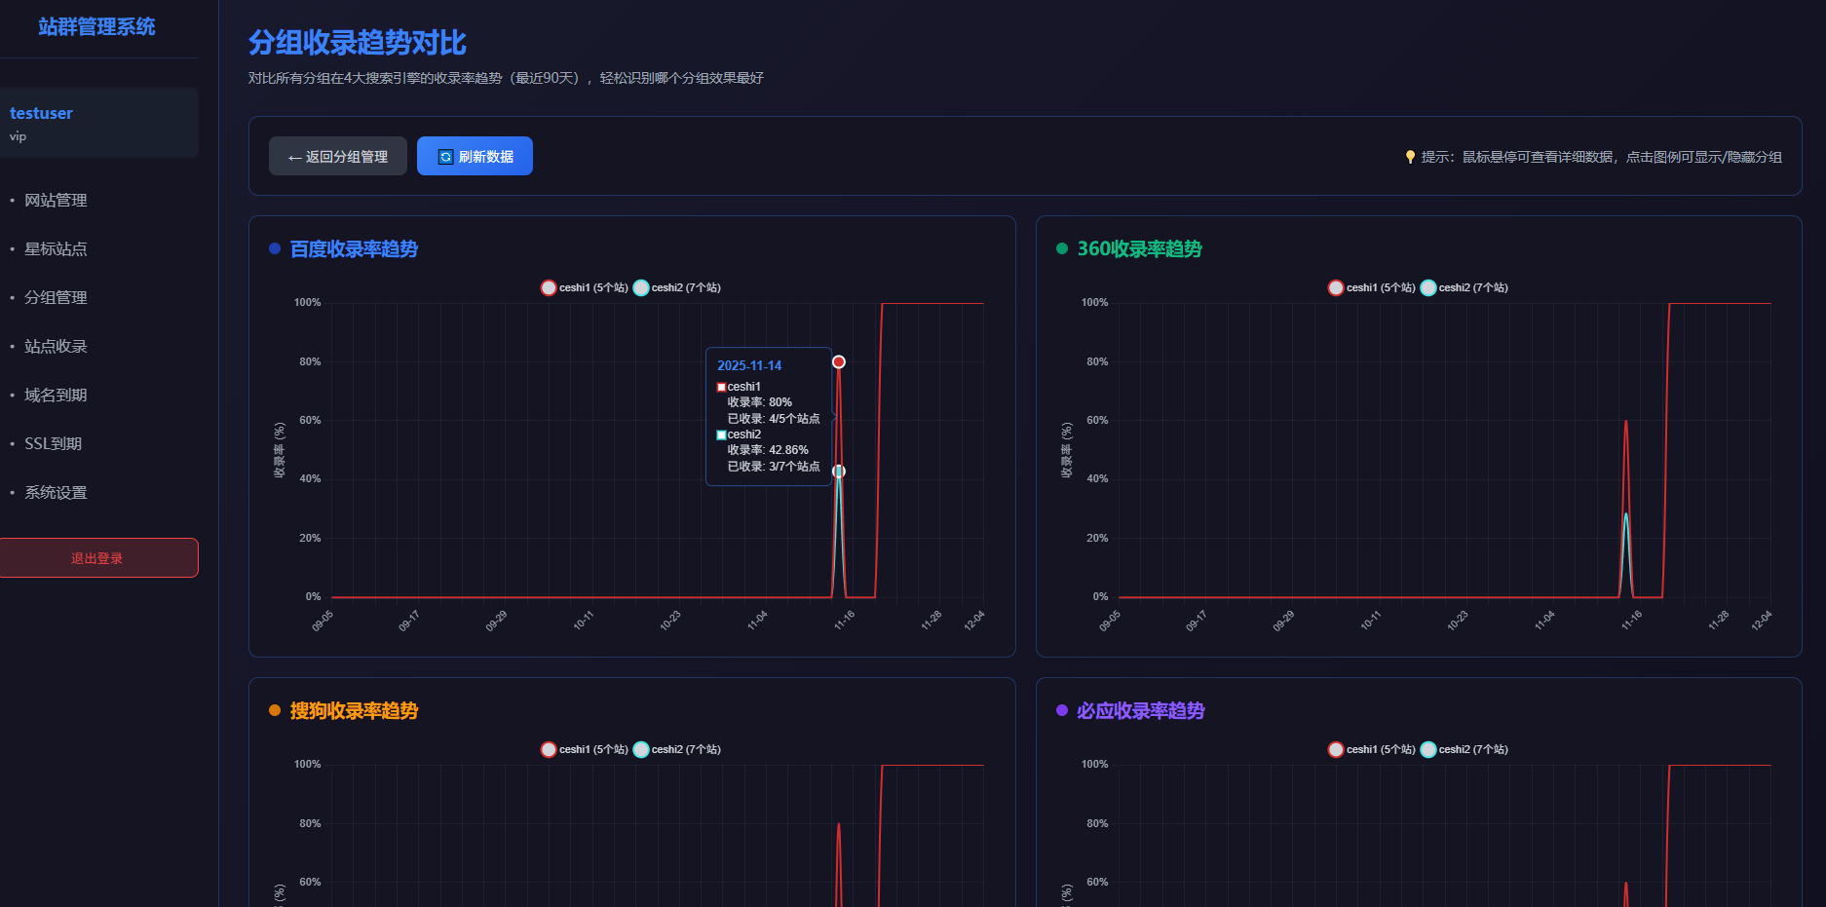Open 网站管理 in the sidebar

coord(56,201)
